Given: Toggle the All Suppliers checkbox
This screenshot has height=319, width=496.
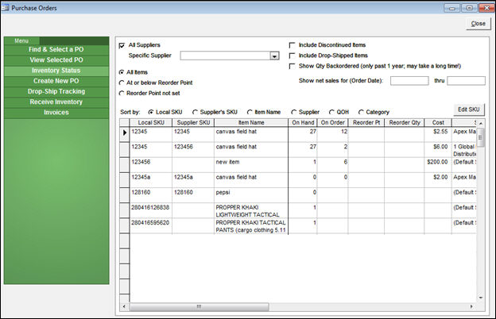Looking at the screenshot, I should point(122,45).
